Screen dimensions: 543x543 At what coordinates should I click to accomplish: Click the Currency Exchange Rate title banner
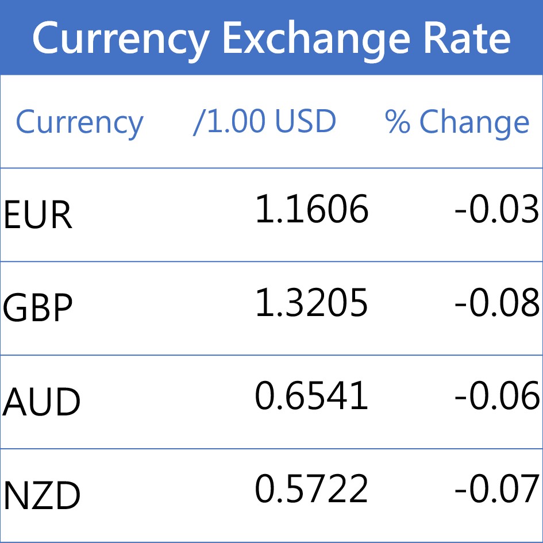(271, 38)
